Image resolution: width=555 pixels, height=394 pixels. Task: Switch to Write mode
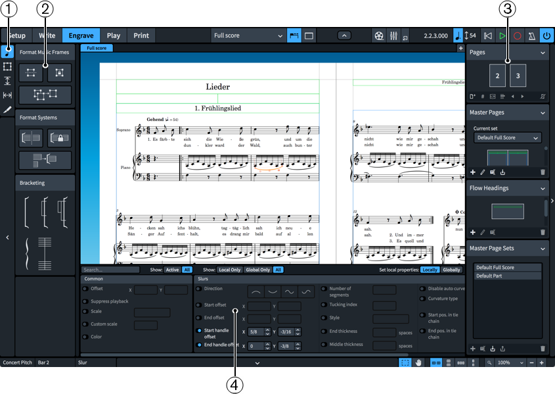(x=47, y=36)
